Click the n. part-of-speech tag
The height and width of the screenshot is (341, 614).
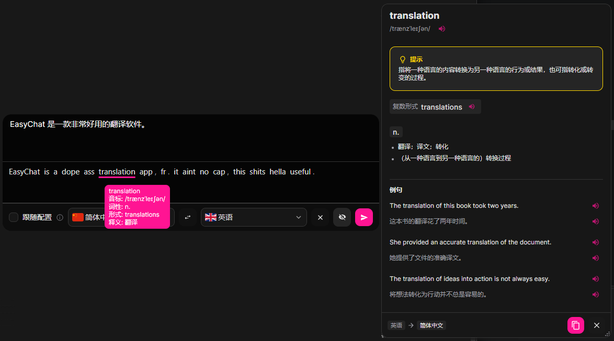pos(396,133)
